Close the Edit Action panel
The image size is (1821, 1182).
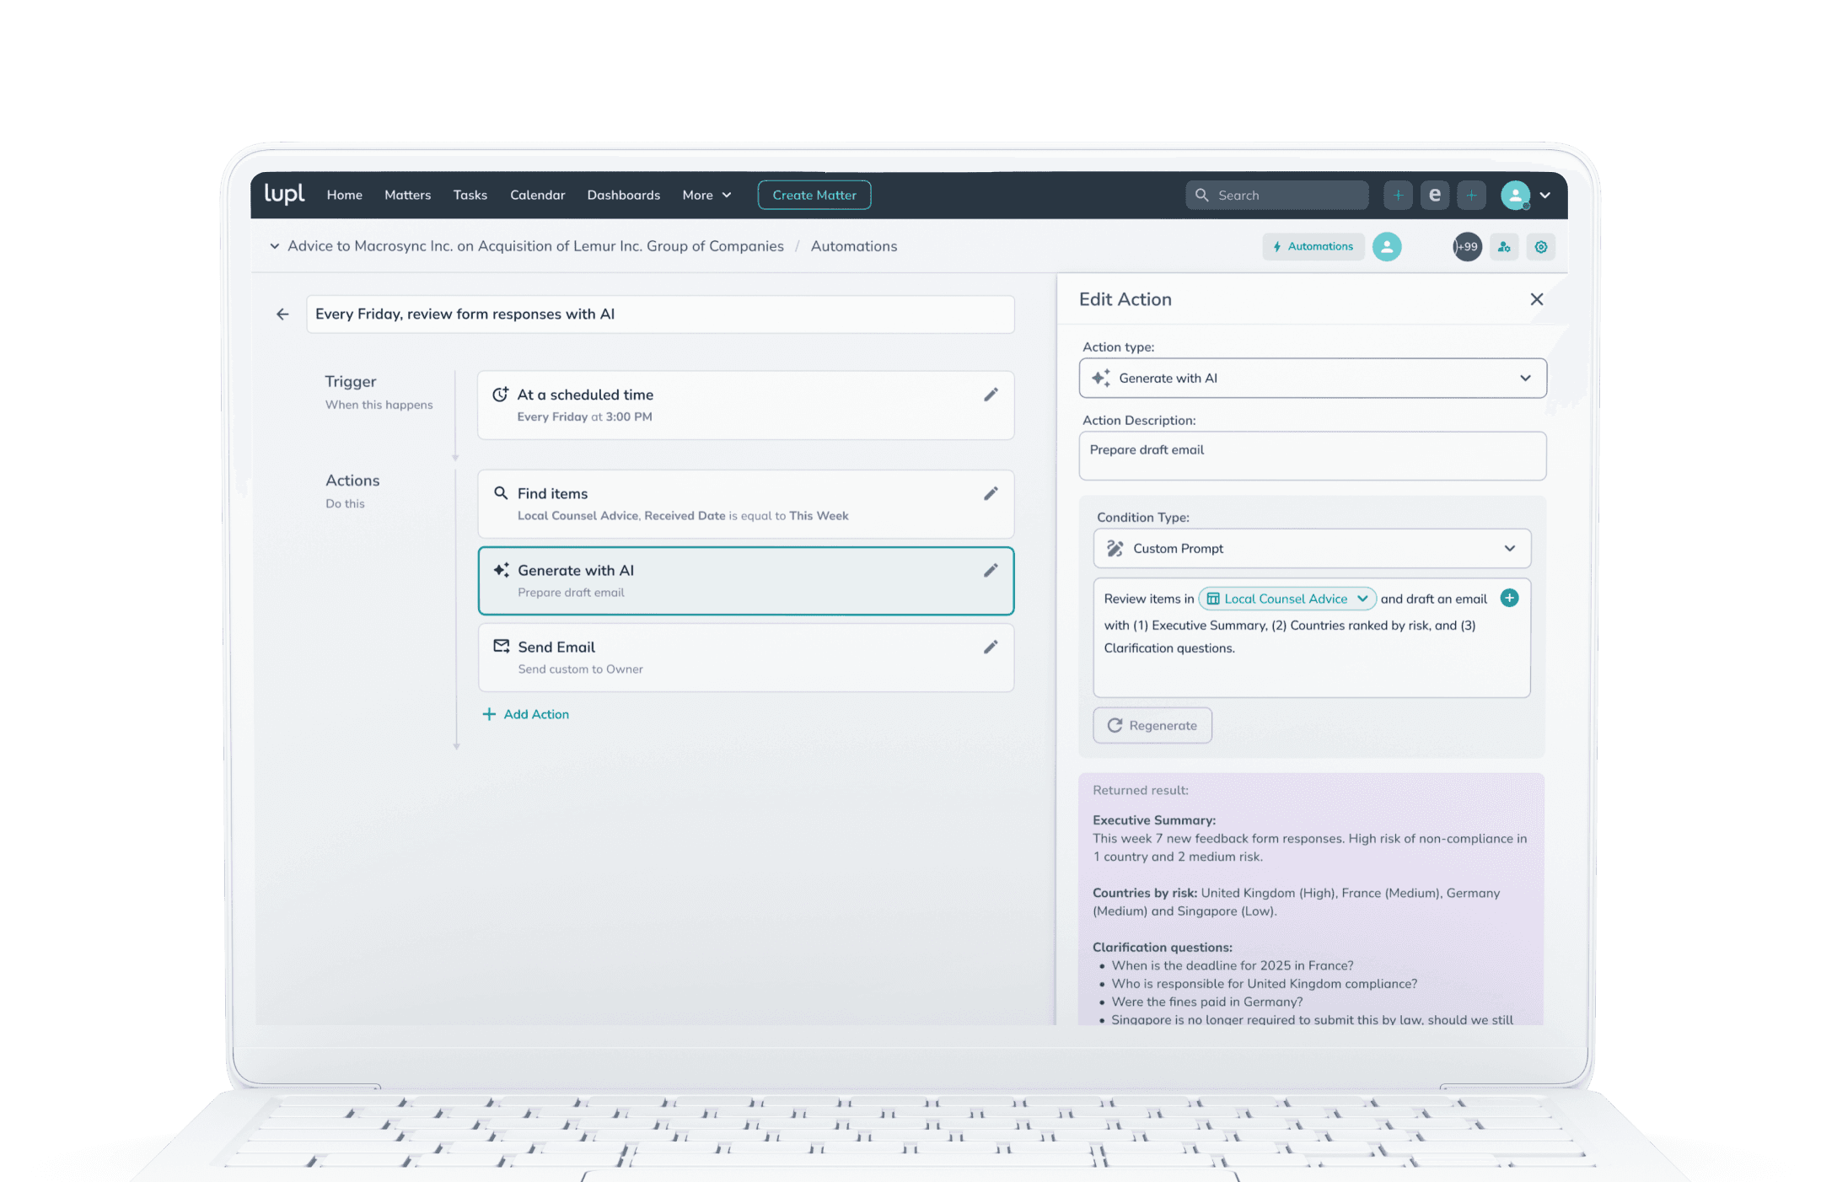coord(1536,299)
